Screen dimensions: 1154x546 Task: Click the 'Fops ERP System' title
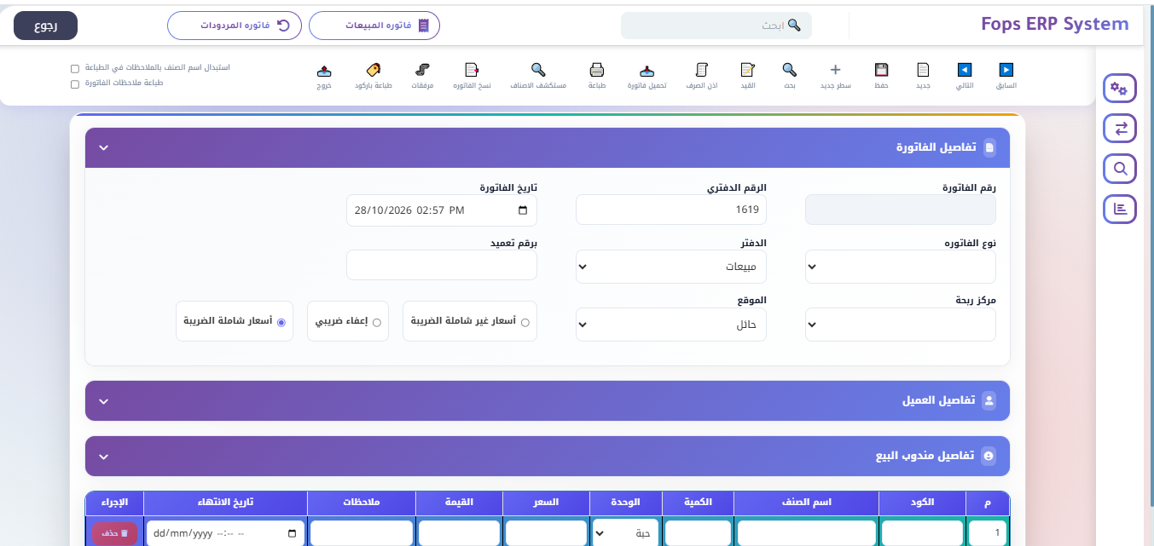pos(1055,24)
